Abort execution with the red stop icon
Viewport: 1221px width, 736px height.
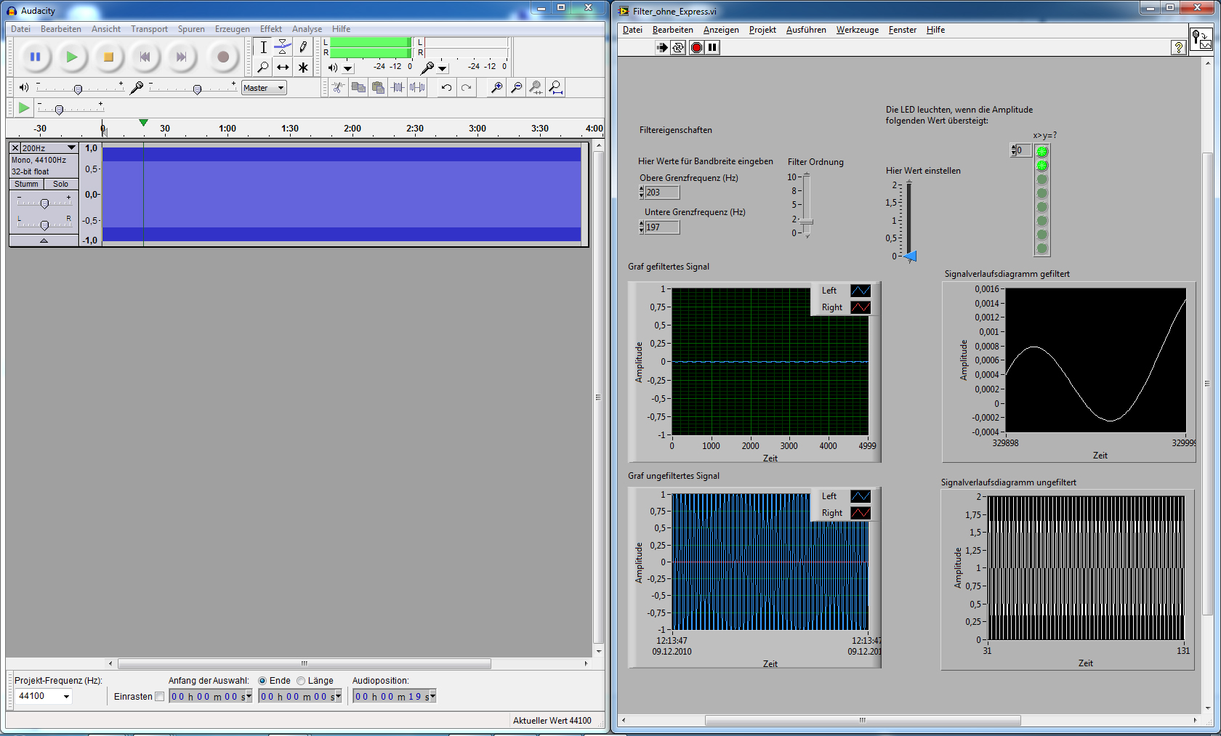tap(696, 47)
